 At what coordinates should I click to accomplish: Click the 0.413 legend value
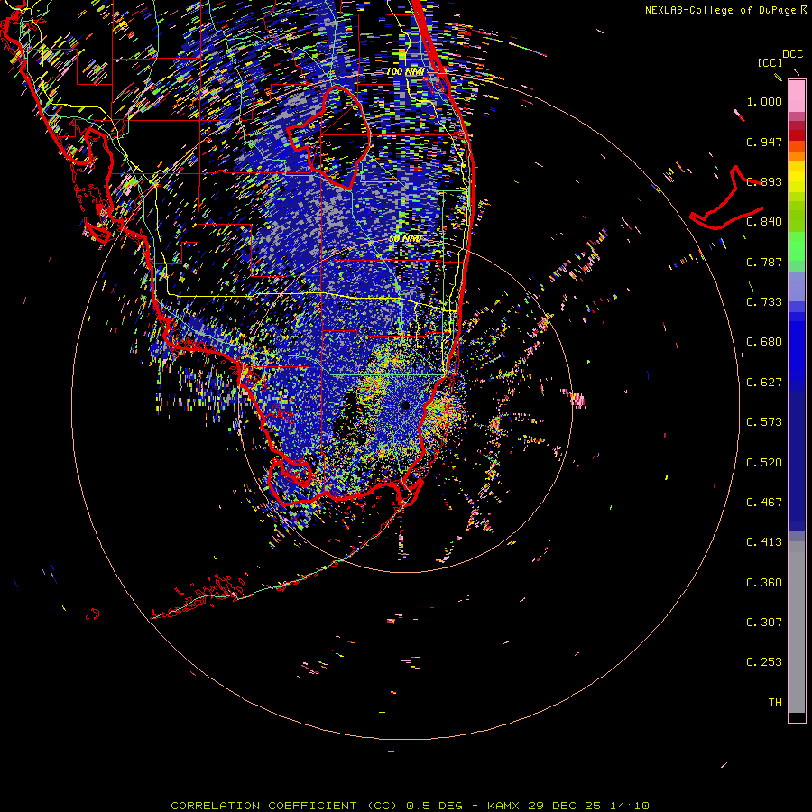764,542
